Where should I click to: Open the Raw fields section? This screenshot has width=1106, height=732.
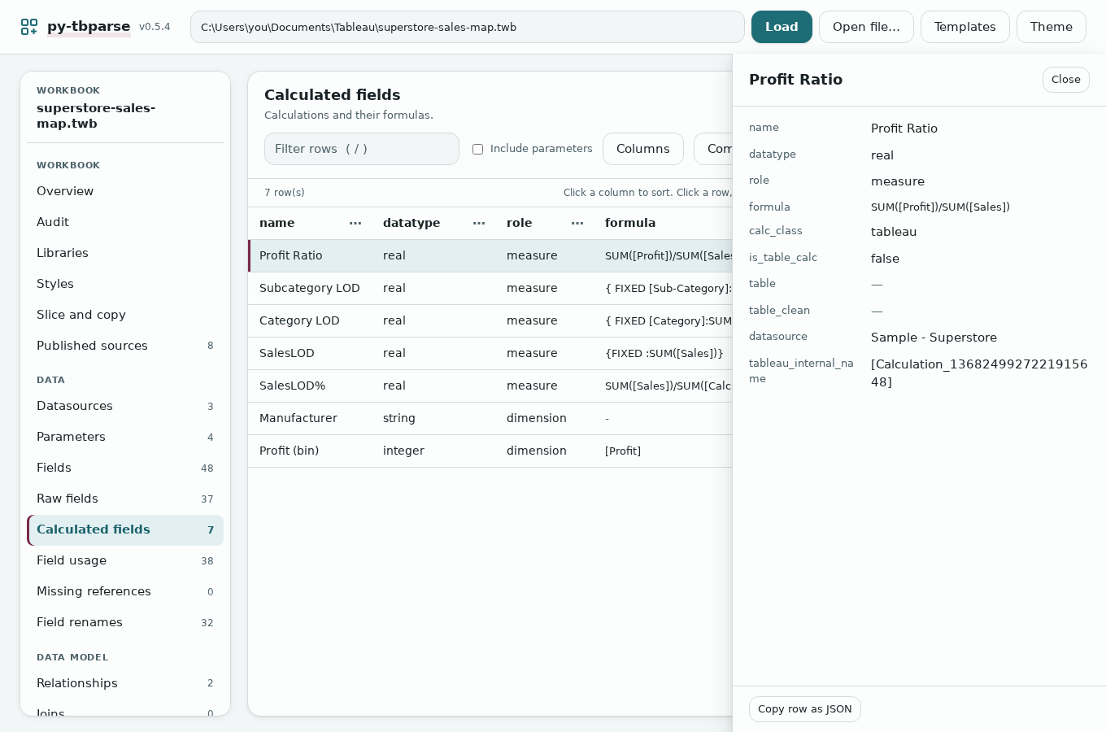tap(125, 499)
